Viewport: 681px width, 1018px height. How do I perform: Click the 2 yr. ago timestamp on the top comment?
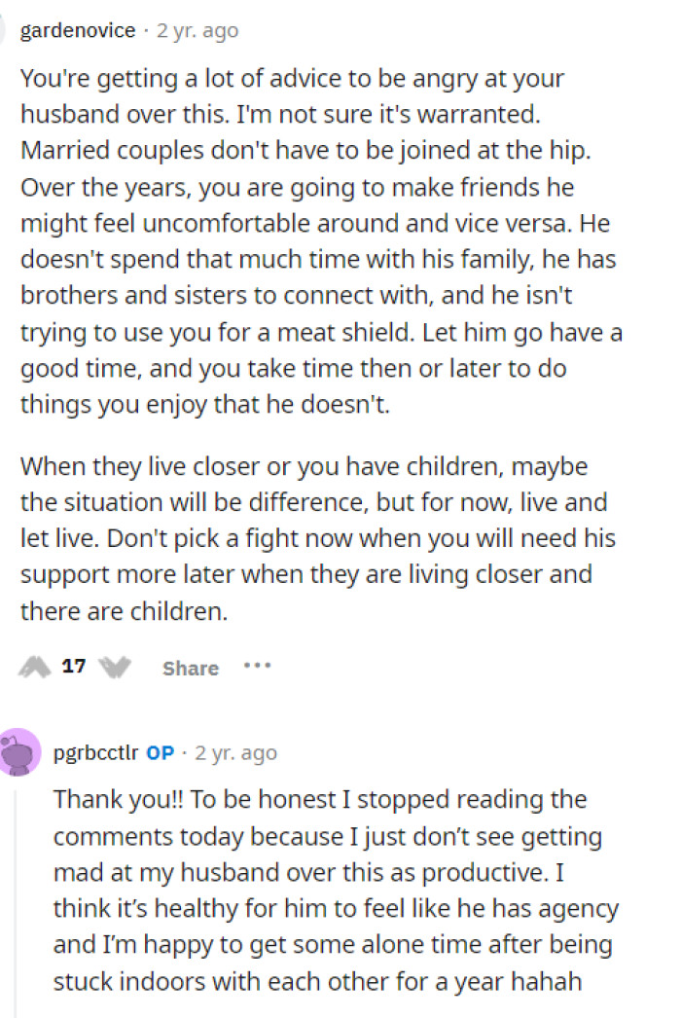(200, 29)
